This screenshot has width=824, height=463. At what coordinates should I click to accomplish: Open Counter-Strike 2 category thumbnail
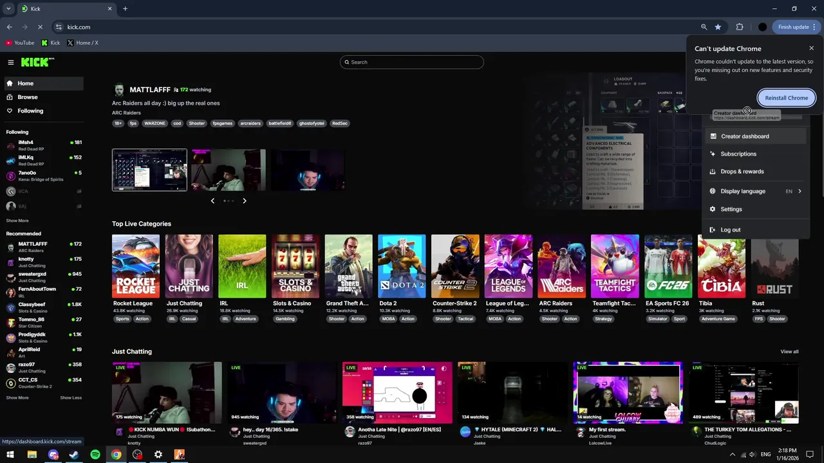(x=455, y=266)
